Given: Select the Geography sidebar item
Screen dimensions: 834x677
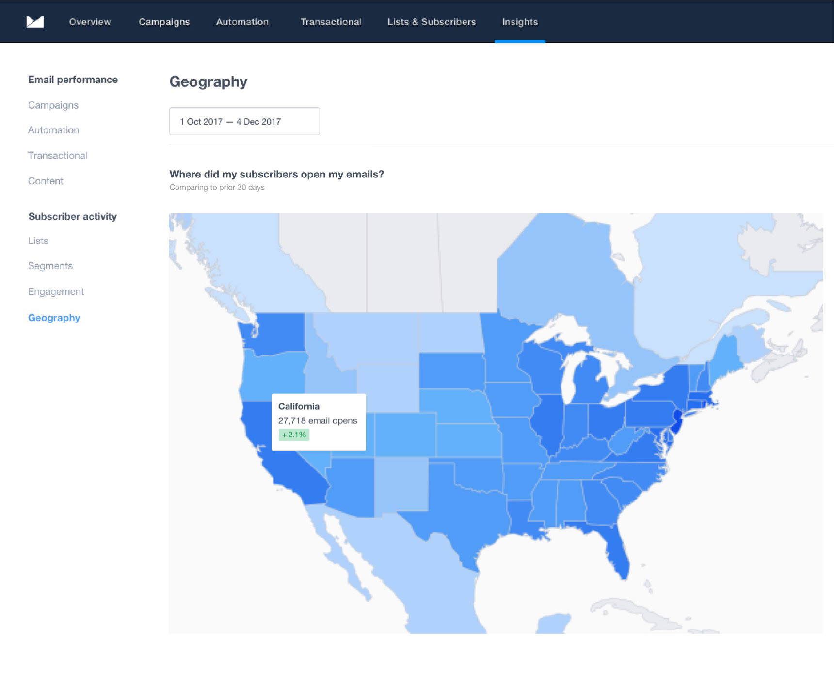Looking at the screenshot, I should pyautogui.click(x=54, y=318).
